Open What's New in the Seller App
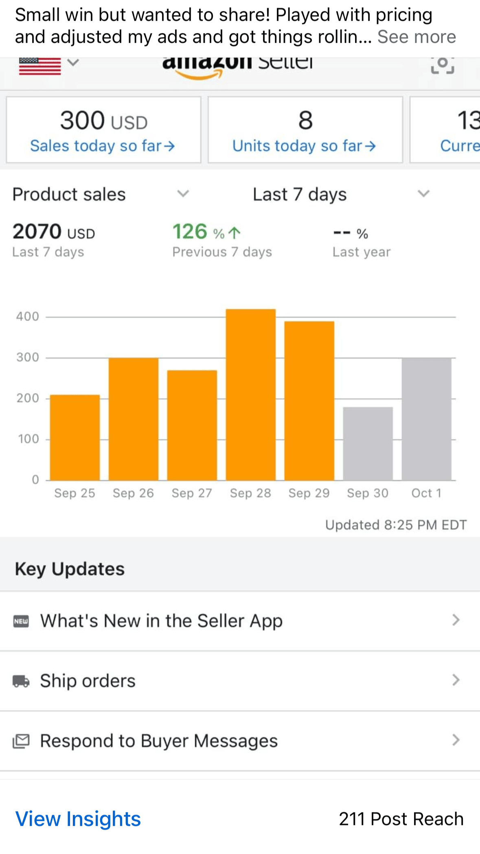This screenshot has height=854, width=480. [x=161, y=621]
